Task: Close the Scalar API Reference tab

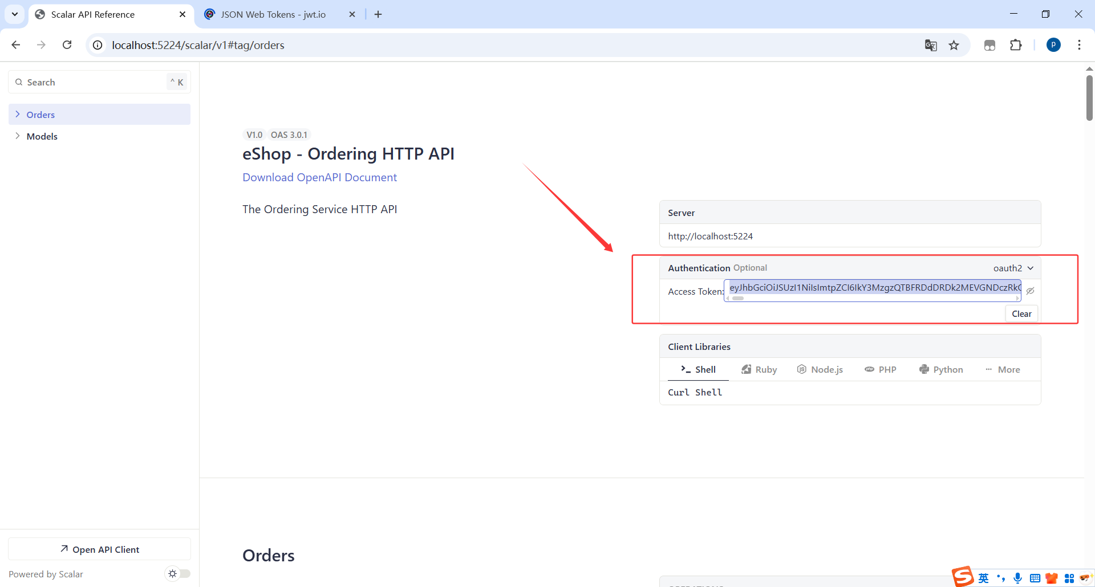Action: (x=182, y=14)
